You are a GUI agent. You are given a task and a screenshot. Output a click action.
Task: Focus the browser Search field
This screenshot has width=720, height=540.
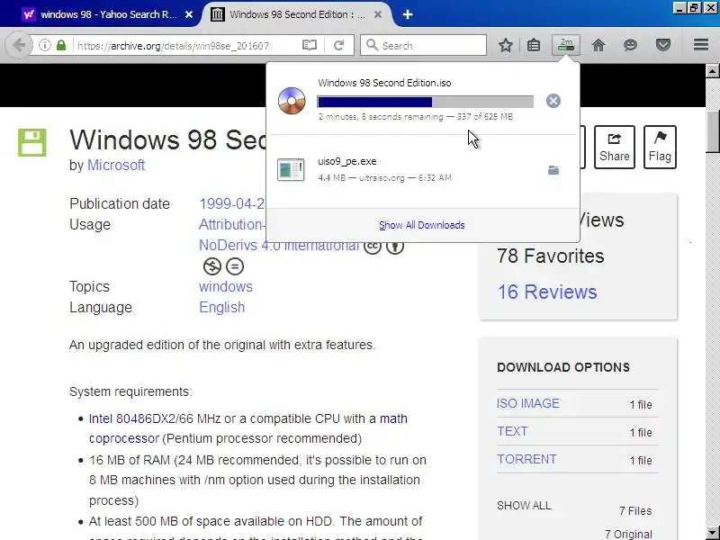click(x=423, y=46)
